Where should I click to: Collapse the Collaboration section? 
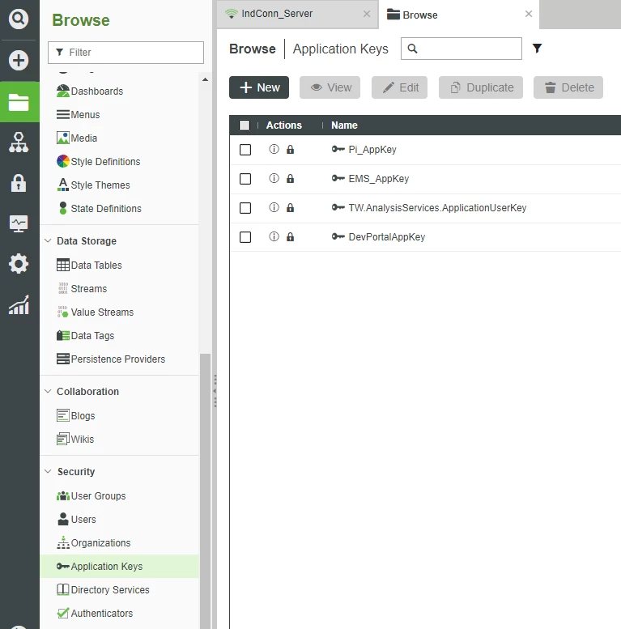pos(48,391)
